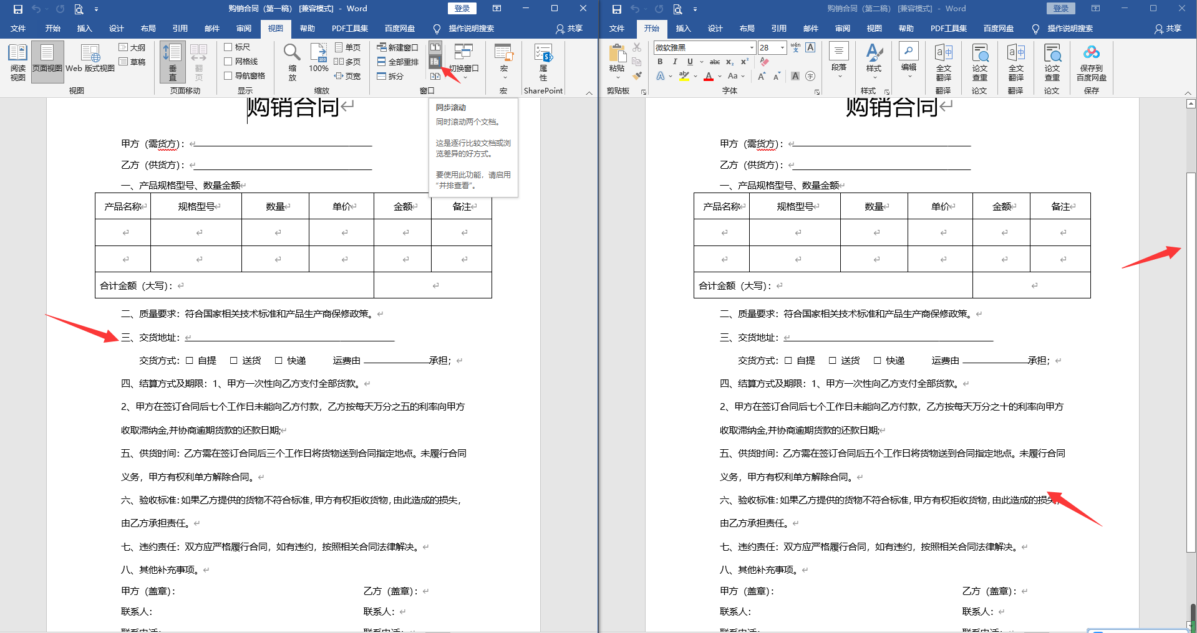
Task: Expand the 宏 macros dropdown
Action: click(x=503, y=62)
